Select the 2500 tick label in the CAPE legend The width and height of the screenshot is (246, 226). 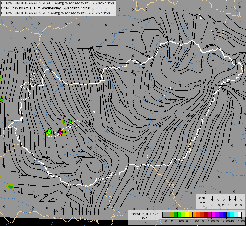[x=226, y=221]
